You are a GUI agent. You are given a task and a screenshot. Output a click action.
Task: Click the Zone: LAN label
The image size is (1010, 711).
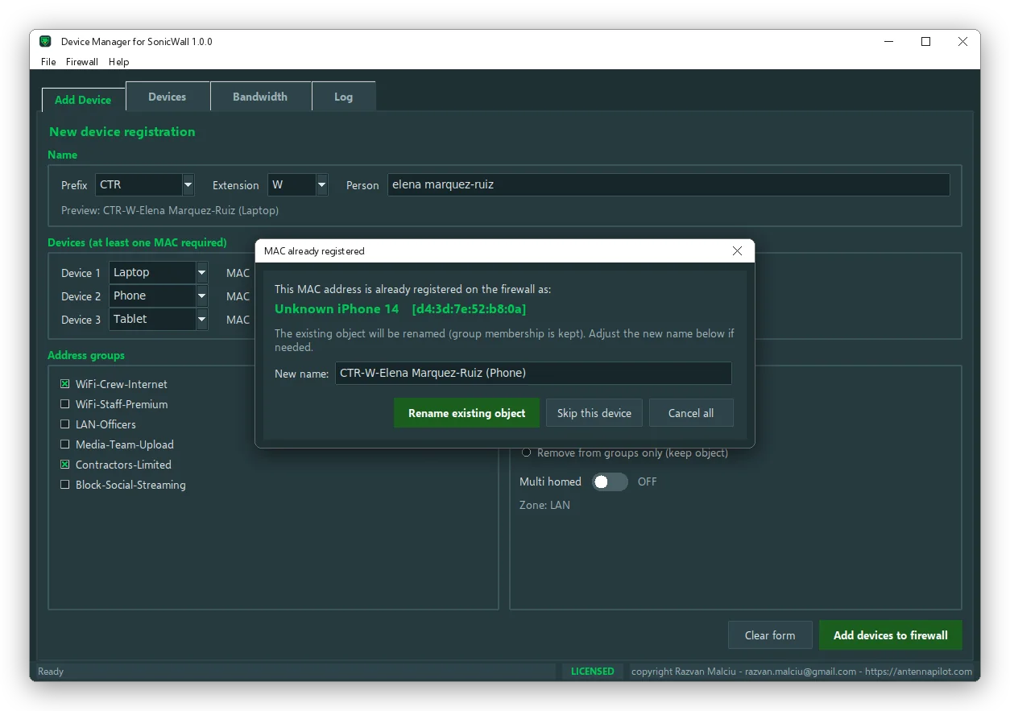[544, 505]
